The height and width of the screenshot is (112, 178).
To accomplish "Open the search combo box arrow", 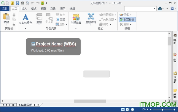I will [154, 9].
